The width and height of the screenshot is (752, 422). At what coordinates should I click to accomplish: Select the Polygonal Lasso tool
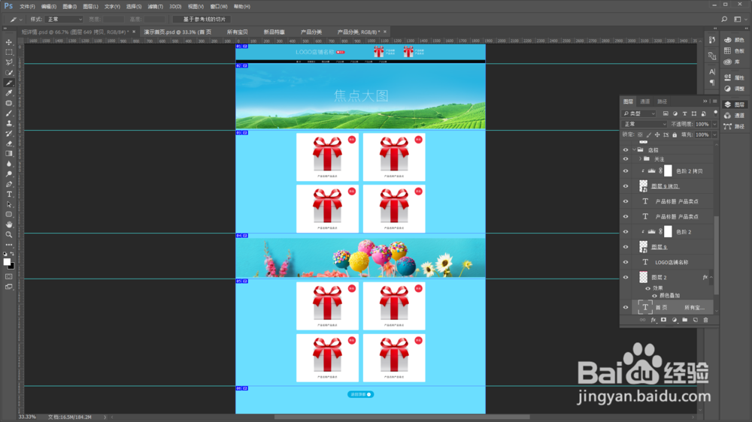point(8,62)
